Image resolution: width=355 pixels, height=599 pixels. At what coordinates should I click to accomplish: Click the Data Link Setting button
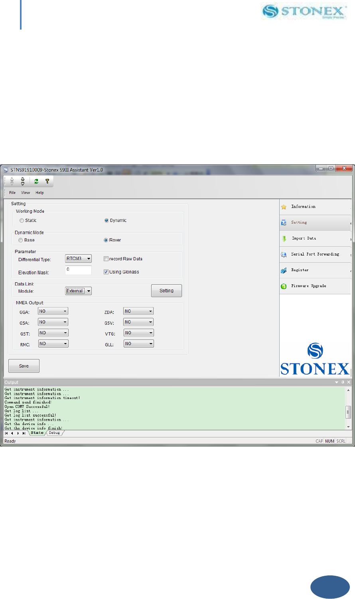[x=166, y=291]
